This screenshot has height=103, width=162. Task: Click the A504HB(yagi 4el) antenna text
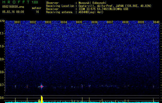(x=91, y=12)
